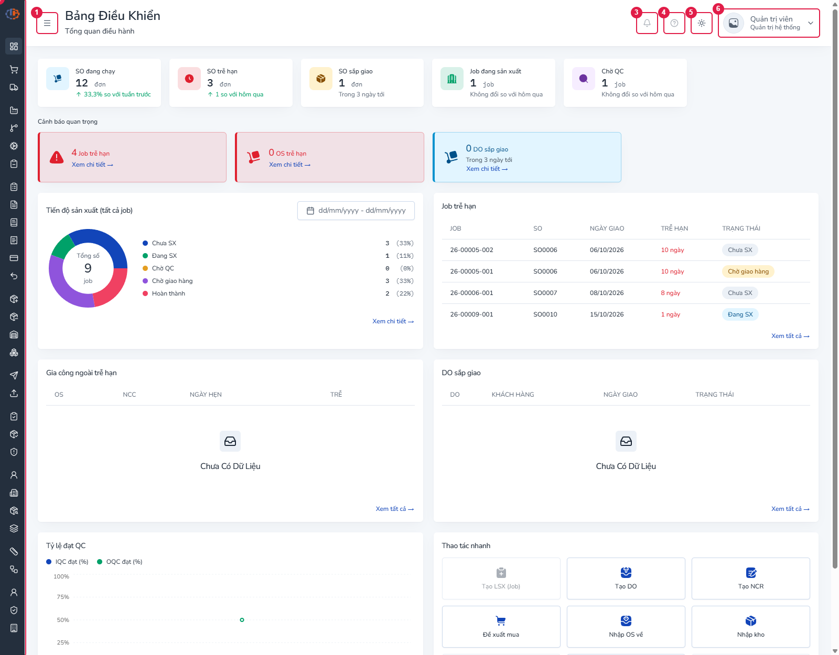Open job row 26-00009-001
This screenshot has height=655, width=839.
click(626, 314)
